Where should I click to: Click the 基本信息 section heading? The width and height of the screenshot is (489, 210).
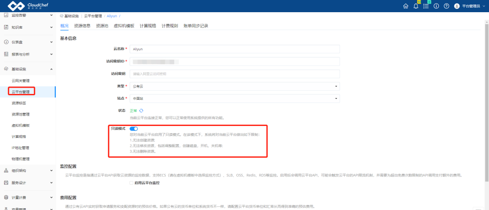68,38
